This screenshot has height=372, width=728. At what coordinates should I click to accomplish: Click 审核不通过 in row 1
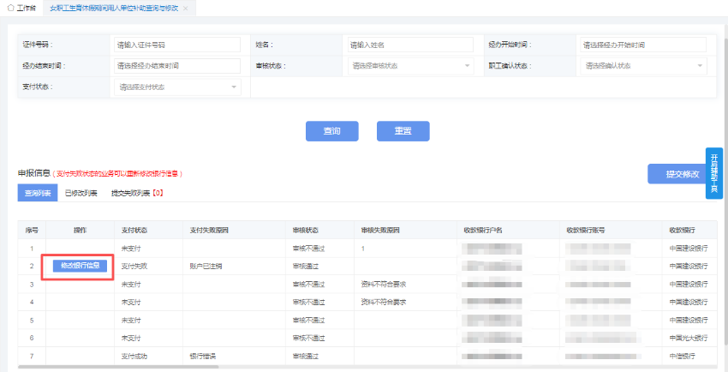(308, 249)
